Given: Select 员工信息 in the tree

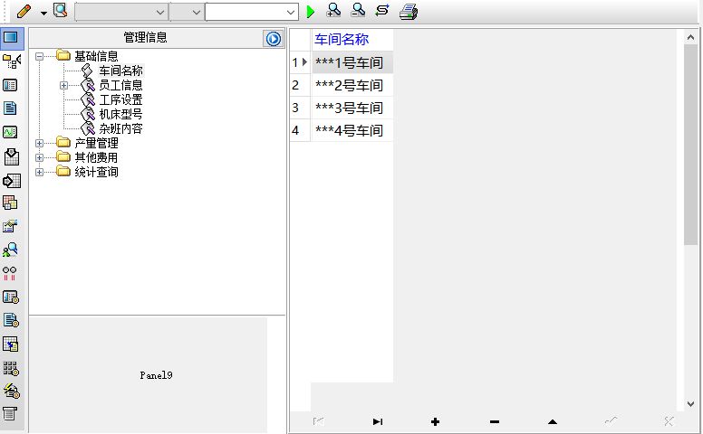Looking at the screenshot, I should [120, 85].
